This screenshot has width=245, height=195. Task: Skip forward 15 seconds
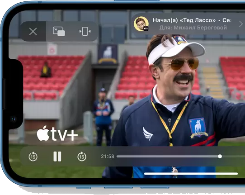pos(82,157)
